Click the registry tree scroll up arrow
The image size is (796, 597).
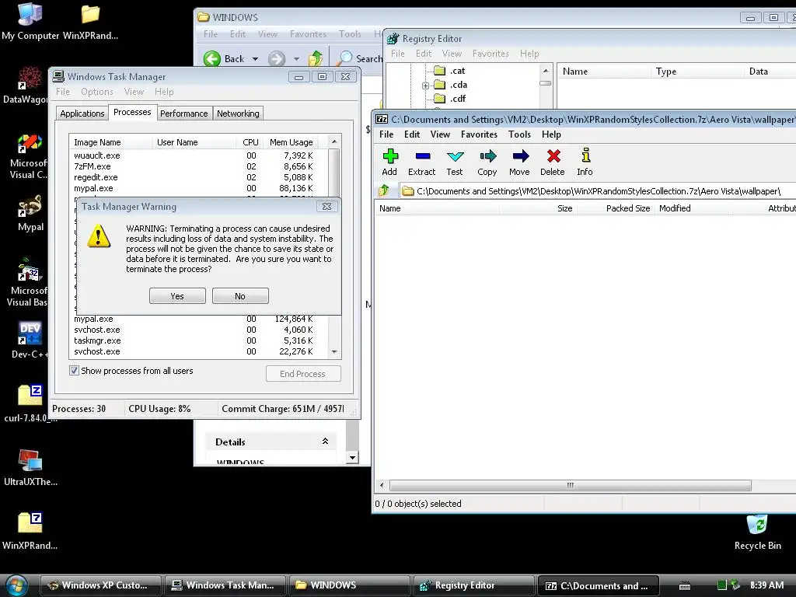[546, 71]
